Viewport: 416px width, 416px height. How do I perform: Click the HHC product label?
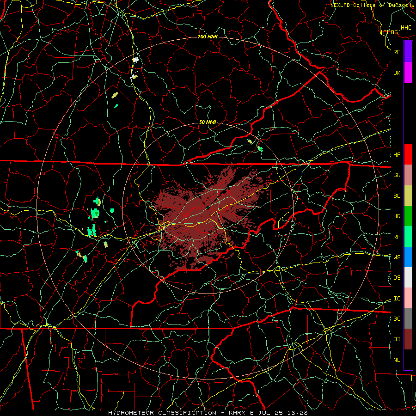point(406,28)
